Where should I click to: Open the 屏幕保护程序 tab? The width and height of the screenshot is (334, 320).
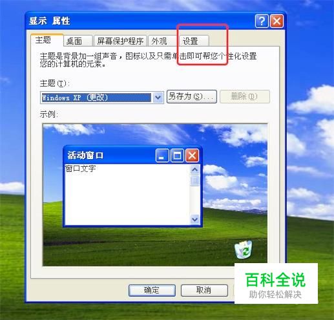coord(120,41)
